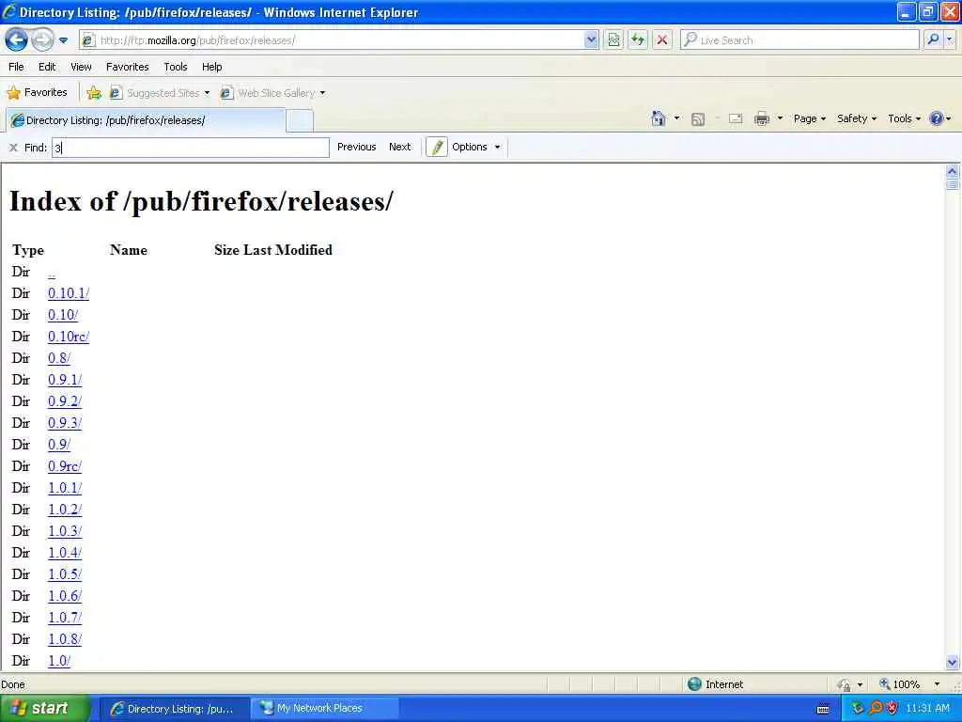Viewport: 962px width, 722px height.
Task: Toggle Compatibility View icon
Action: [613, 40]
